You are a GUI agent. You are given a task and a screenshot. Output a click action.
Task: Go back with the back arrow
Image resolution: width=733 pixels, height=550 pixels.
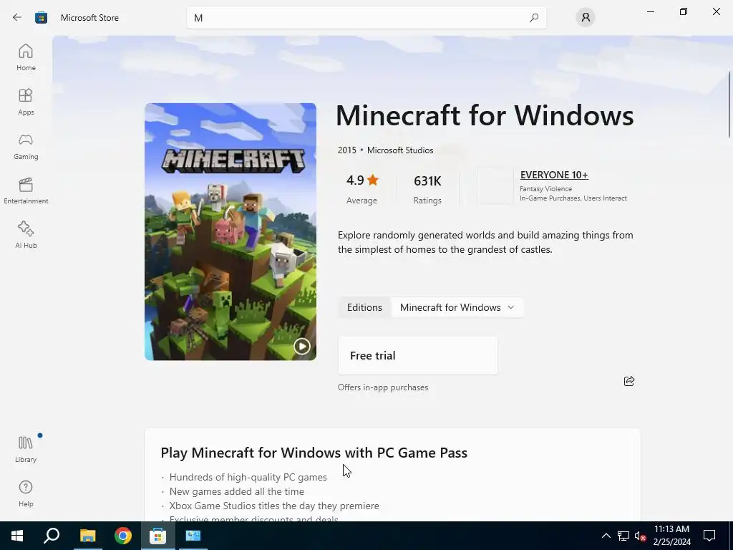17,18
